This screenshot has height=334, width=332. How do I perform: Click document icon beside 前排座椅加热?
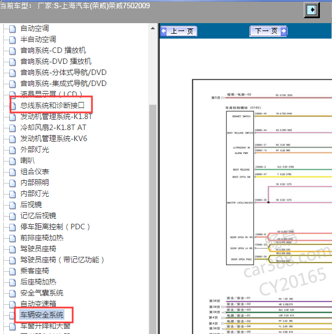click(12, 238)
